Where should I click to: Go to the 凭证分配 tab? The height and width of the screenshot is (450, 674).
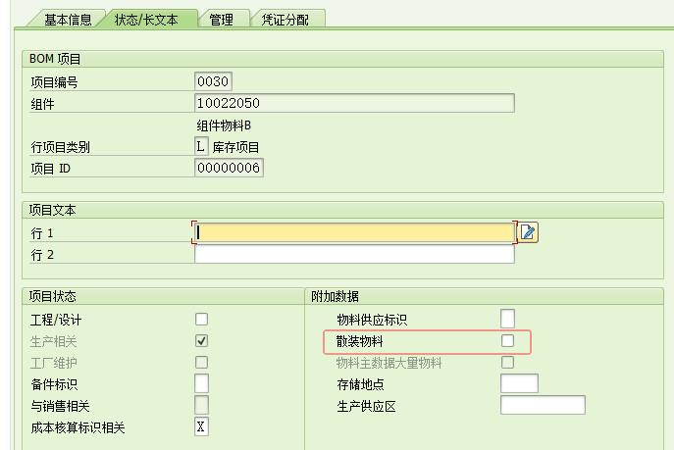(287, 19)
